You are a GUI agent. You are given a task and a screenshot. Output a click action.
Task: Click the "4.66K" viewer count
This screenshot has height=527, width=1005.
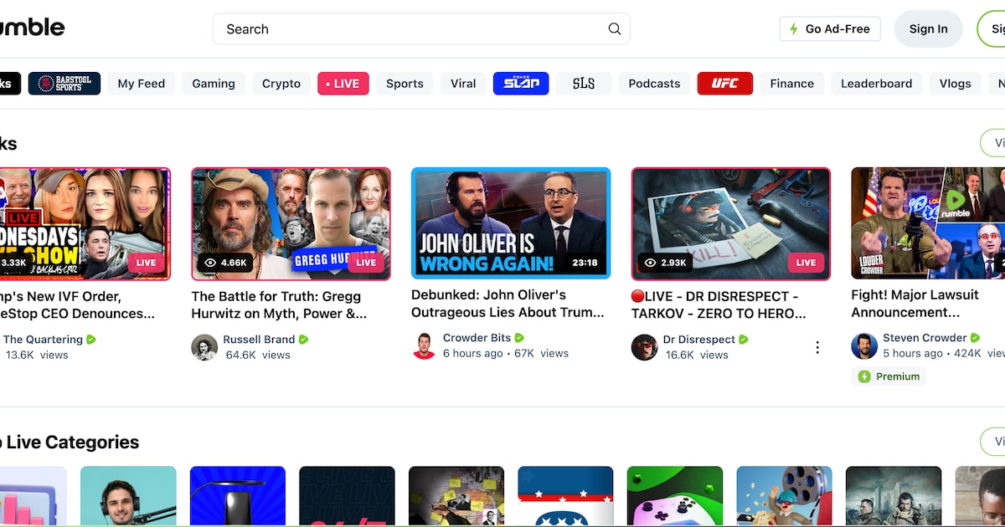(234, 263)
